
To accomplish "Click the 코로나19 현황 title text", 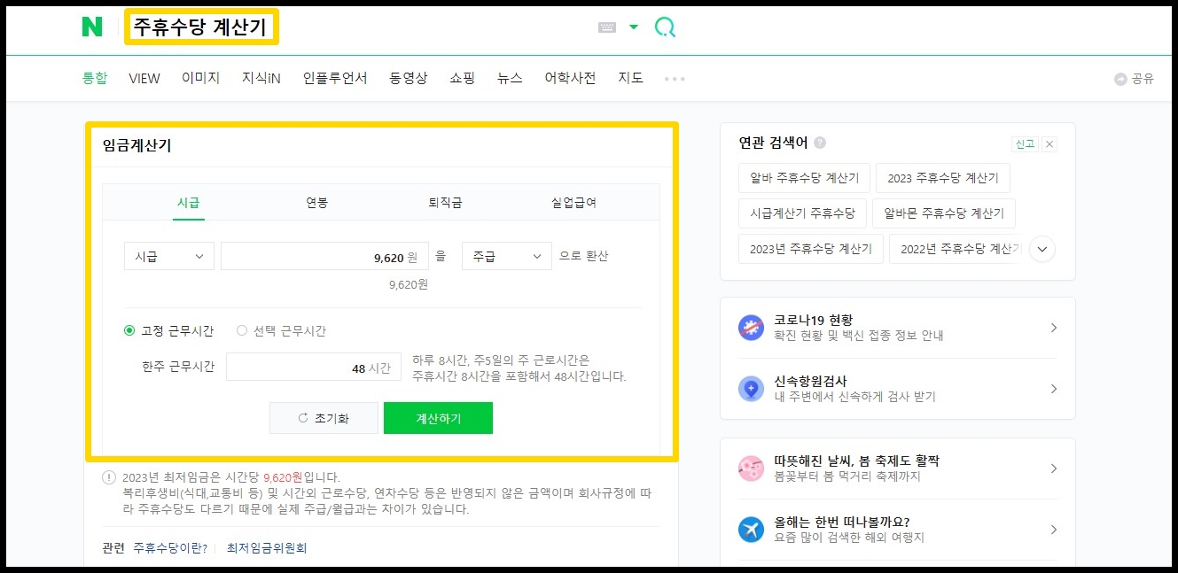I will coord(814,320).
